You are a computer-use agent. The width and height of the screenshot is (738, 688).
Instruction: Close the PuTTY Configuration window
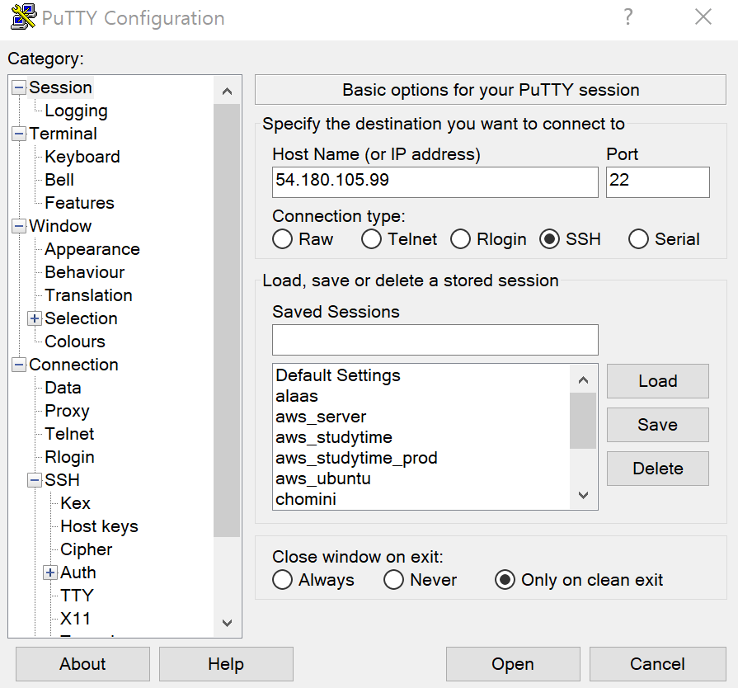[x=703, y=17]
